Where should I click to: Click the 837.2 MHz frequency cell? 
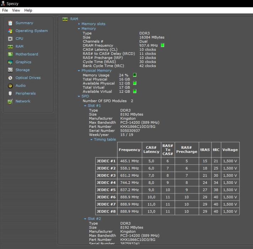130,190
